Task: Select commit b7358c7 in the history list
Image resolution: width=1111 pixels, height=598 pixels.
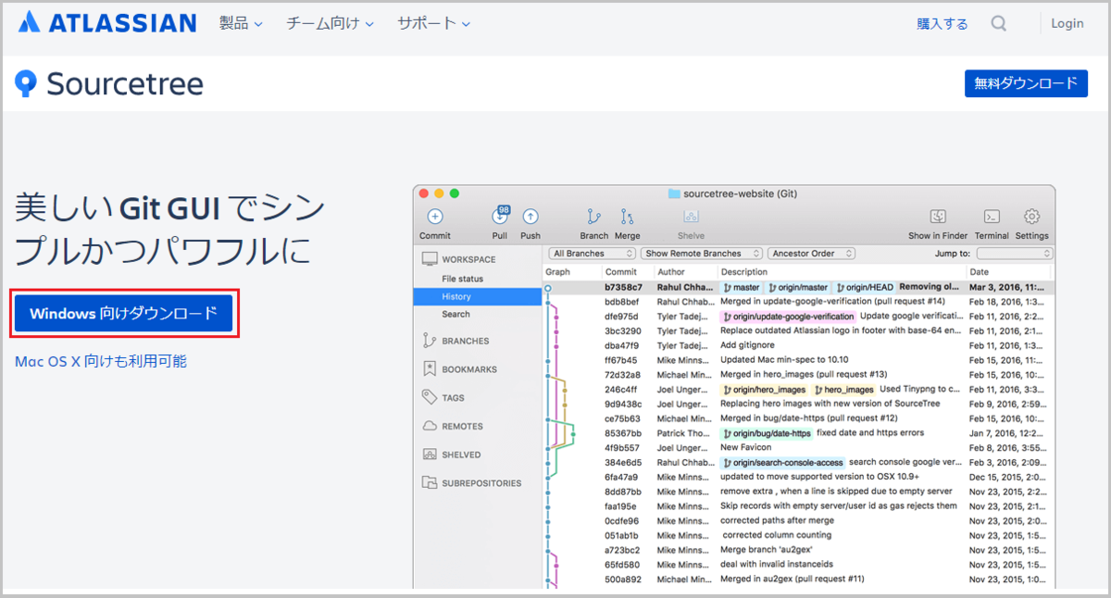Action: point(798,287)
